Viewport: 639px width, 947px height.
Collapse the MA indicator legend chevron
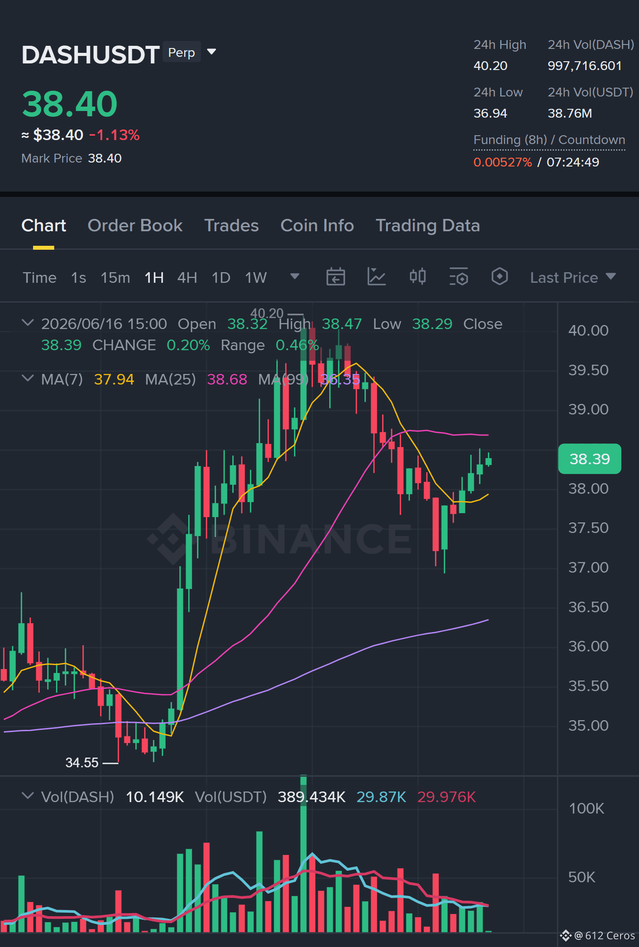pos(28,378)
